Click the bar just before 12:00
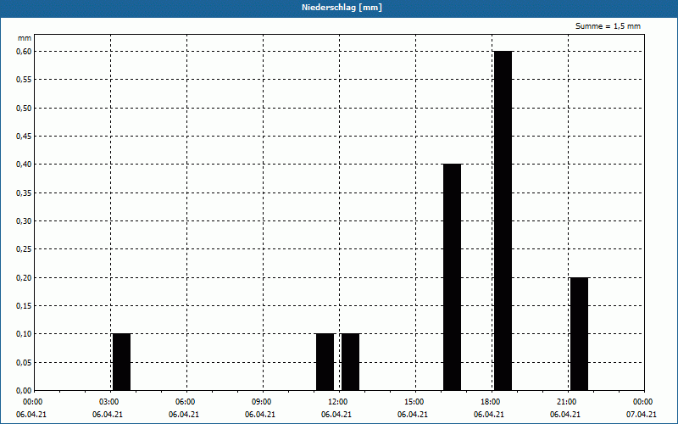The height and width of the screenshot is (424, 678). (325, 362)
